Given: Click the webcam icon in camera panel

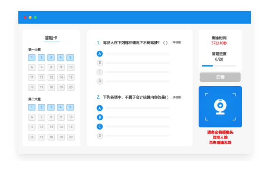Looking at the screenshot, I should [220, 106].
